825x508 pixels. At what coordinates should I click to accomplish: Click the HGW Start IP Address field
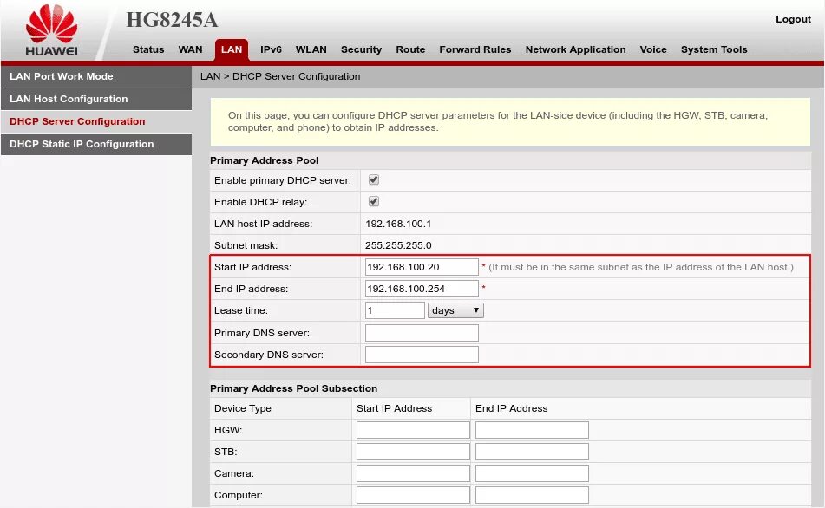click(413, 430)
